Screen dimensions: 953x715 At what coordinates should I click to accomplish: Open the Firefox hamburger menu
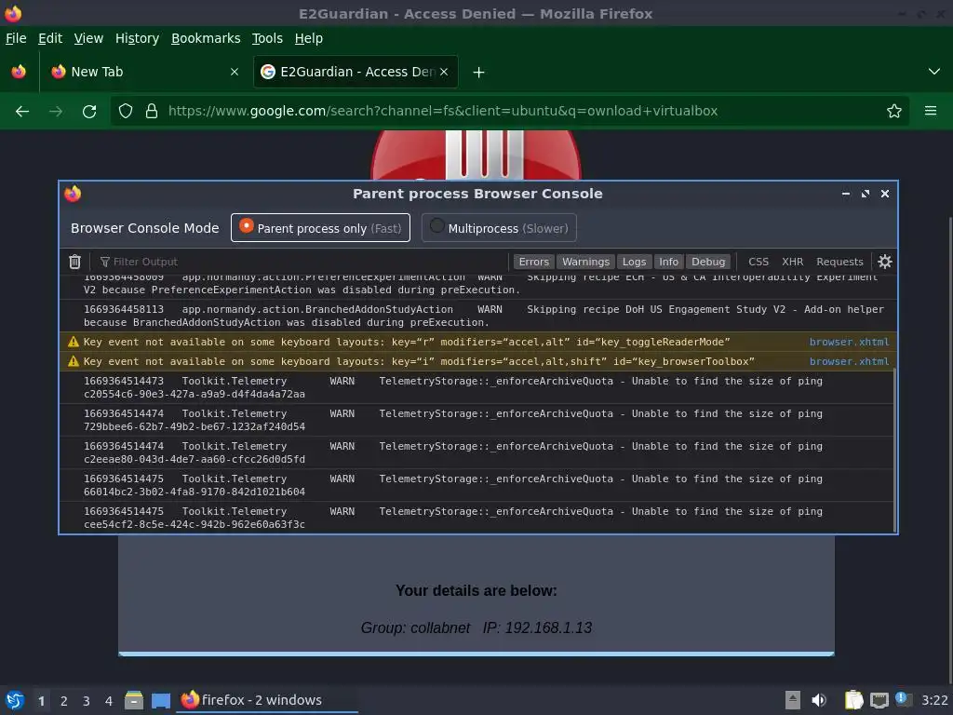(931, 111)
